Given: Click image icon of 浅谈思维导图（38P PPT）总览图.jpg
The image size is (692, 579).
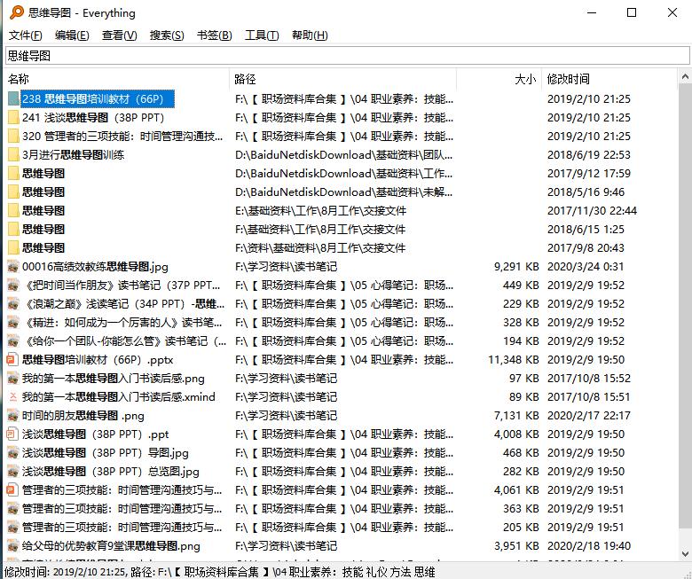Looking at the screenshot, I should point(13,472).
